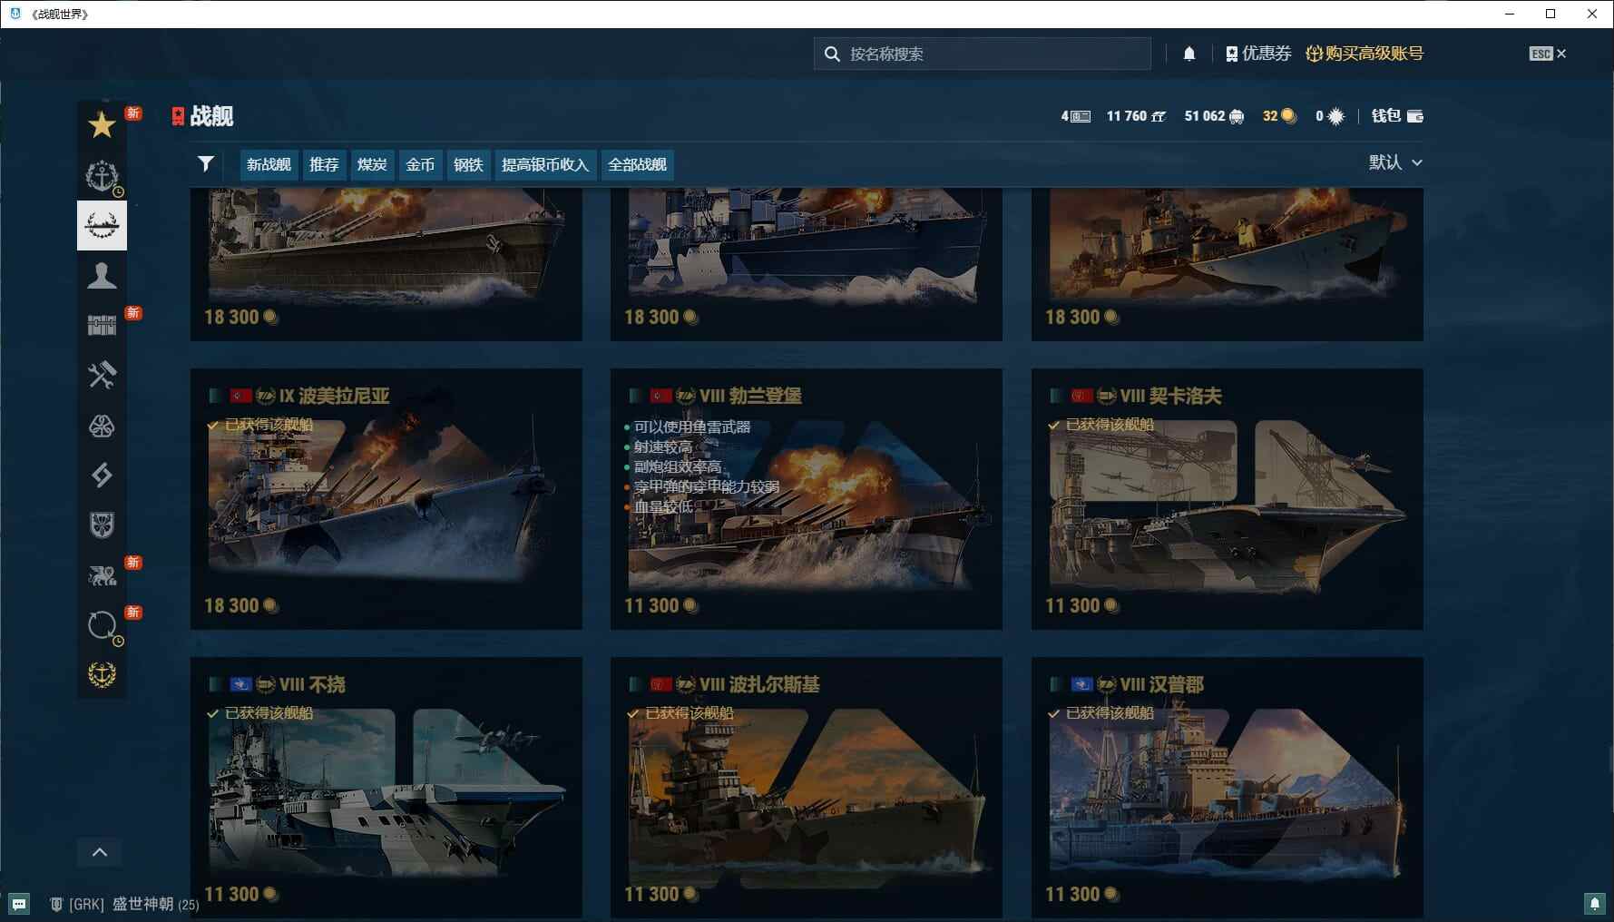Viewport: 1614px width, 922px height.
Task: Open the containers crate sidebar icon
Action: tap(102, 325)
